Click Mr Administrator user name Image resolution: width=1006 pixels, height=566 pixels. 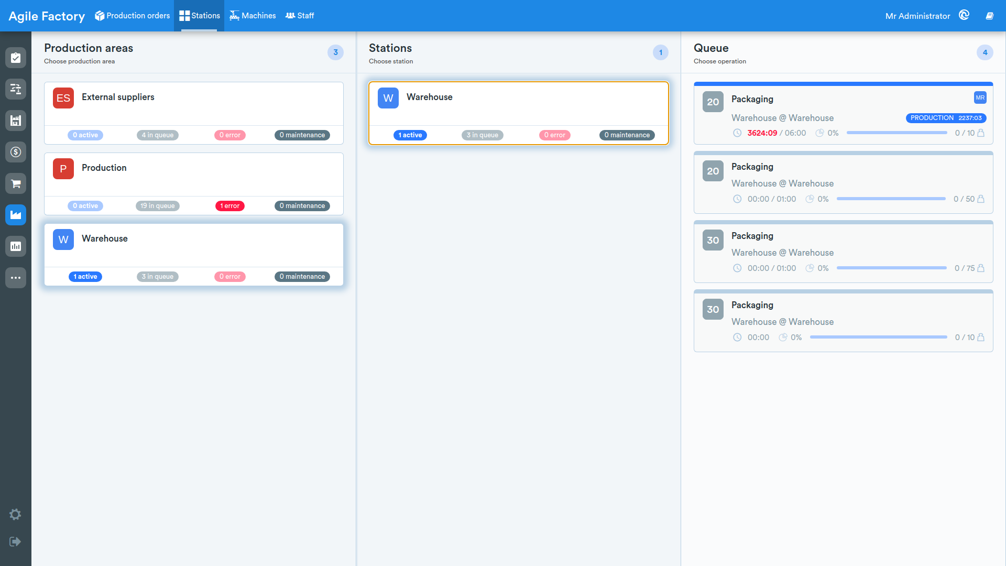(x=917, y=16)
